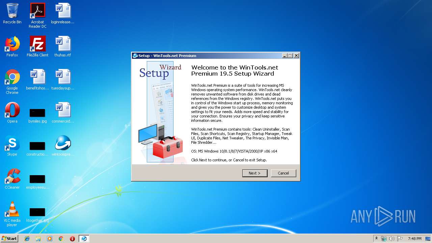Open Action Center flag icon
Viewport: 432px width, 243px height.
[x=400, y=239]
